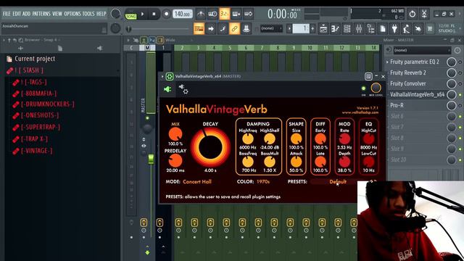
Task: Open the snap (none) dropdown in toolbar
Action: click(271, 29)
